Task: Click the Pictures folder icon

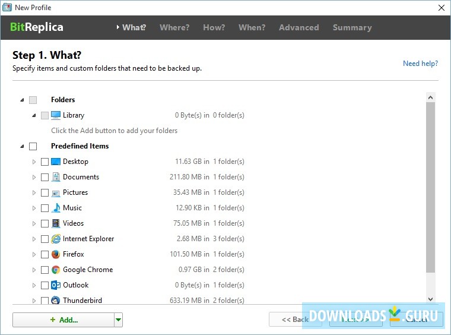Action: [56, 193]
